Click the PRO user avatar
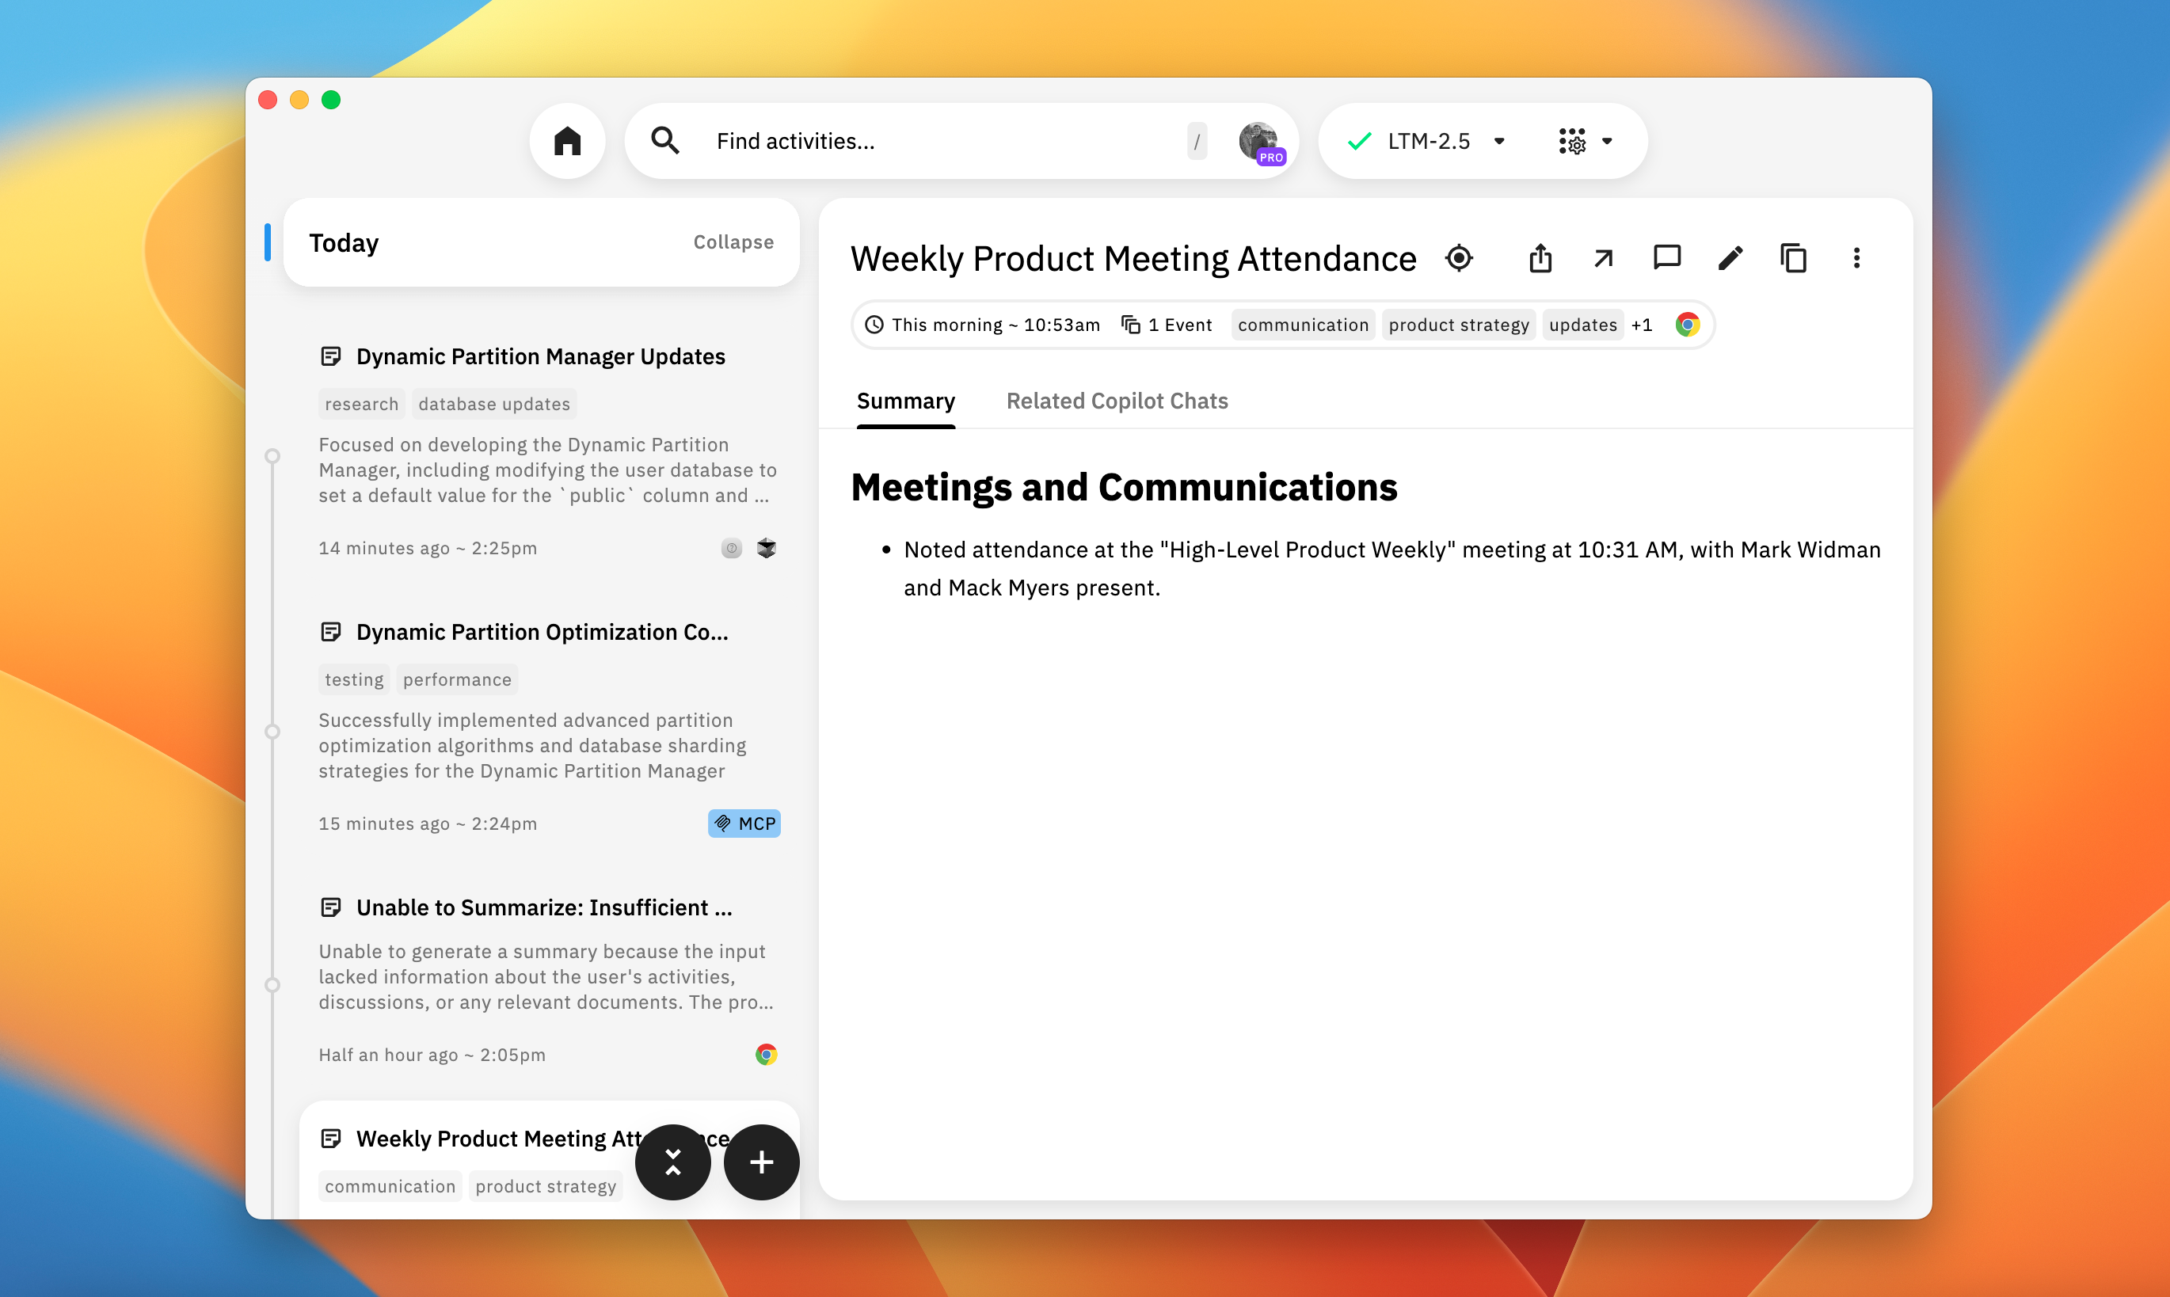The height and width of the screenshot is (1297, 2170). (1258, 142)
